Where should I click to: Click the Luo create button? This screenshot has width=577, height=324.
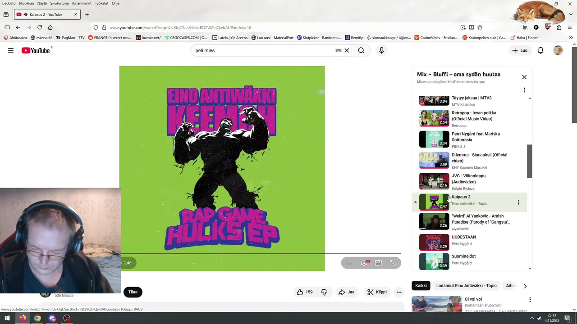click(520, 50)
